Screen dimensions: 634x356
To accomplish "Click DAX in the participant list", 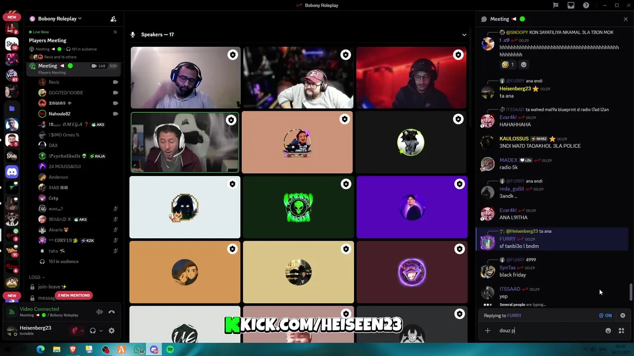I will tap(53, 145).
